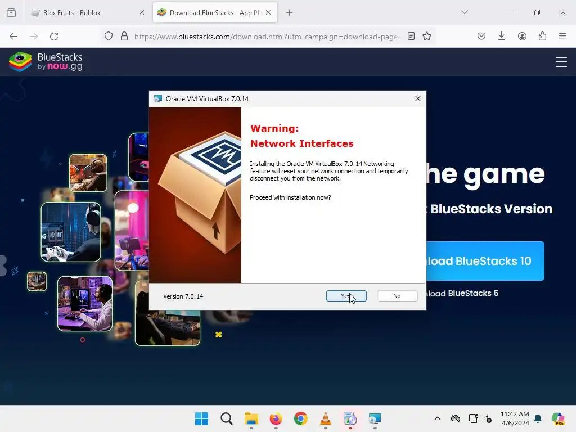Close the Blox Fruits - Roblox tab
Viewport: 576px width, 432px height.
(x=142, y=13)
